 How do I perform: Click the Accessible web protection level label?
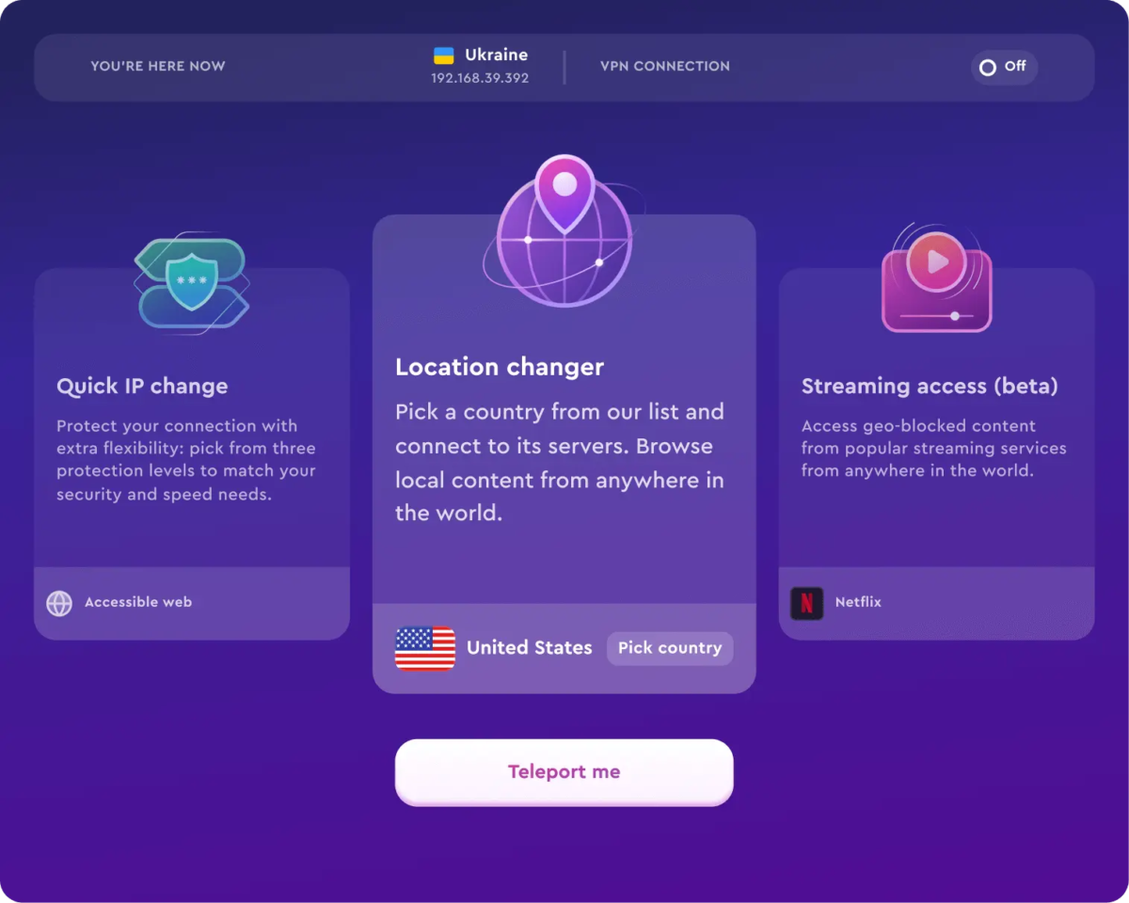coord(138,602)
